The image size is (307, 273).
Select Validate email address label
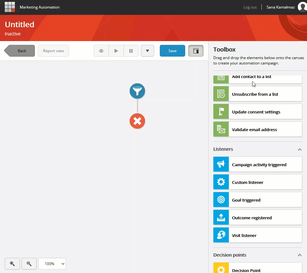click(254, 130)
